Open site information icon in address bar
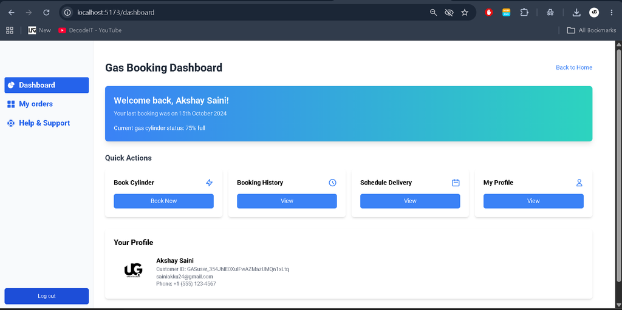 tap(67, 13)
